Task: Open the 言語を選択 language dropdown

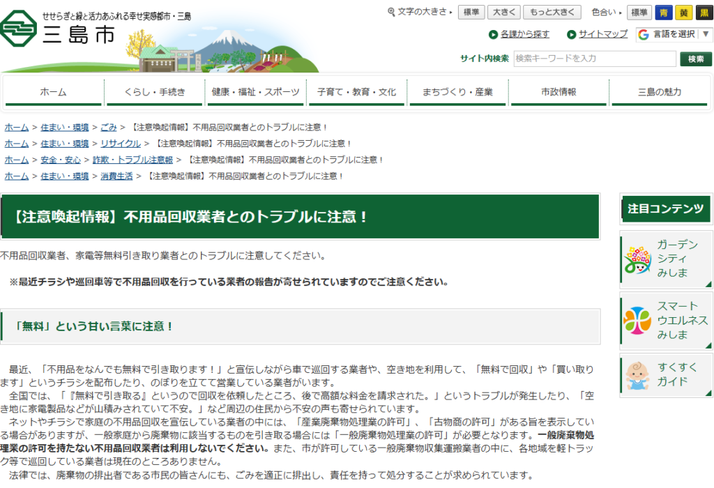Action: [673, 33]
